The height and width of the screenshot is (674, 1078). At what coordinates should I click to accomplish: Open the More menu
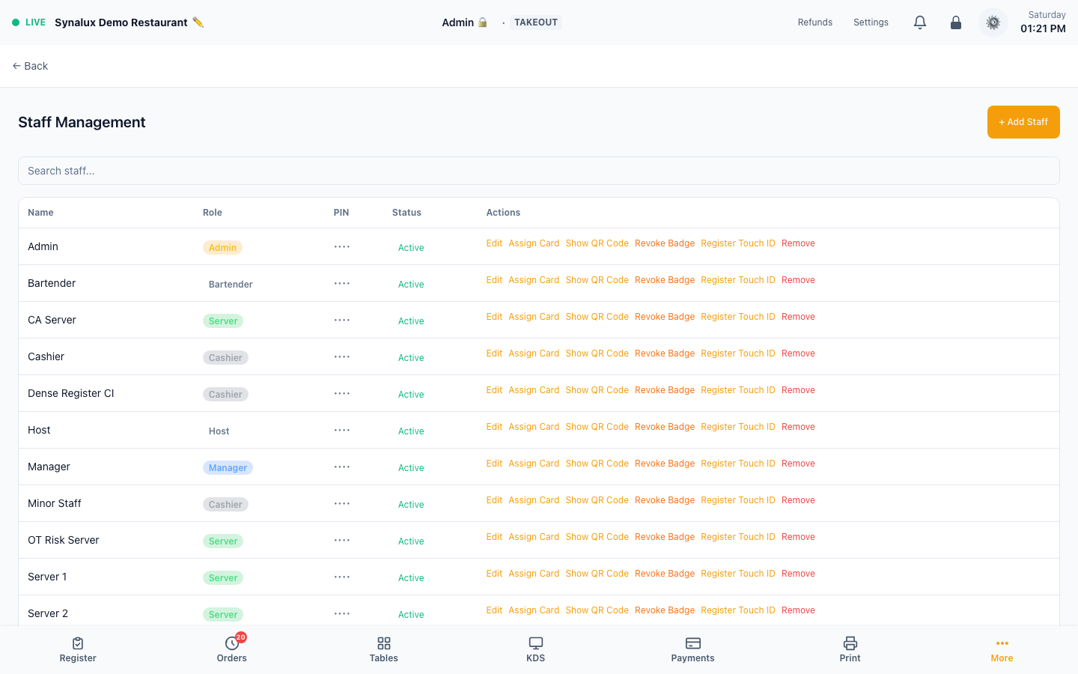[x=1002, y=649]
